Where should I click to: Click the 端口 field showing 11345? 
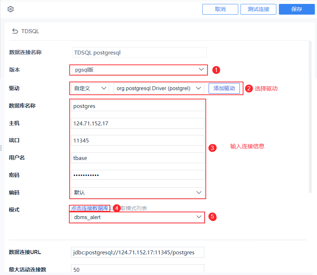point(138,140)
